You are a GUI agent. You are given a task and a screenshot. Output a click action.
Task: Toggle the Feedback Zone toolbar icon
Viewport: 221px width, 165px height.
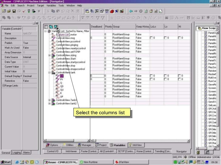pos(92,11)
